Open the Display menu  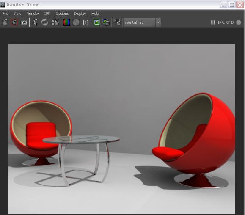pyautogui.click(x=80, y=14)
